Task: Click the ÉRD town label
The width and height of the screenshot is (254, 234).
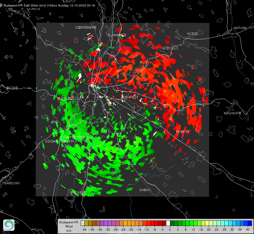Action: coord(54,122)
